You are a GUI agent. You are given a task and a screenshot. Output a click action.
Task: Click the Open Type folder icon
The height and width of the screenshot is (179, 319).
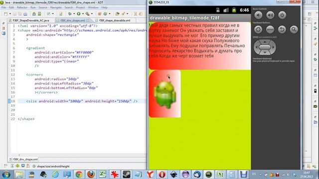(117, 14)
